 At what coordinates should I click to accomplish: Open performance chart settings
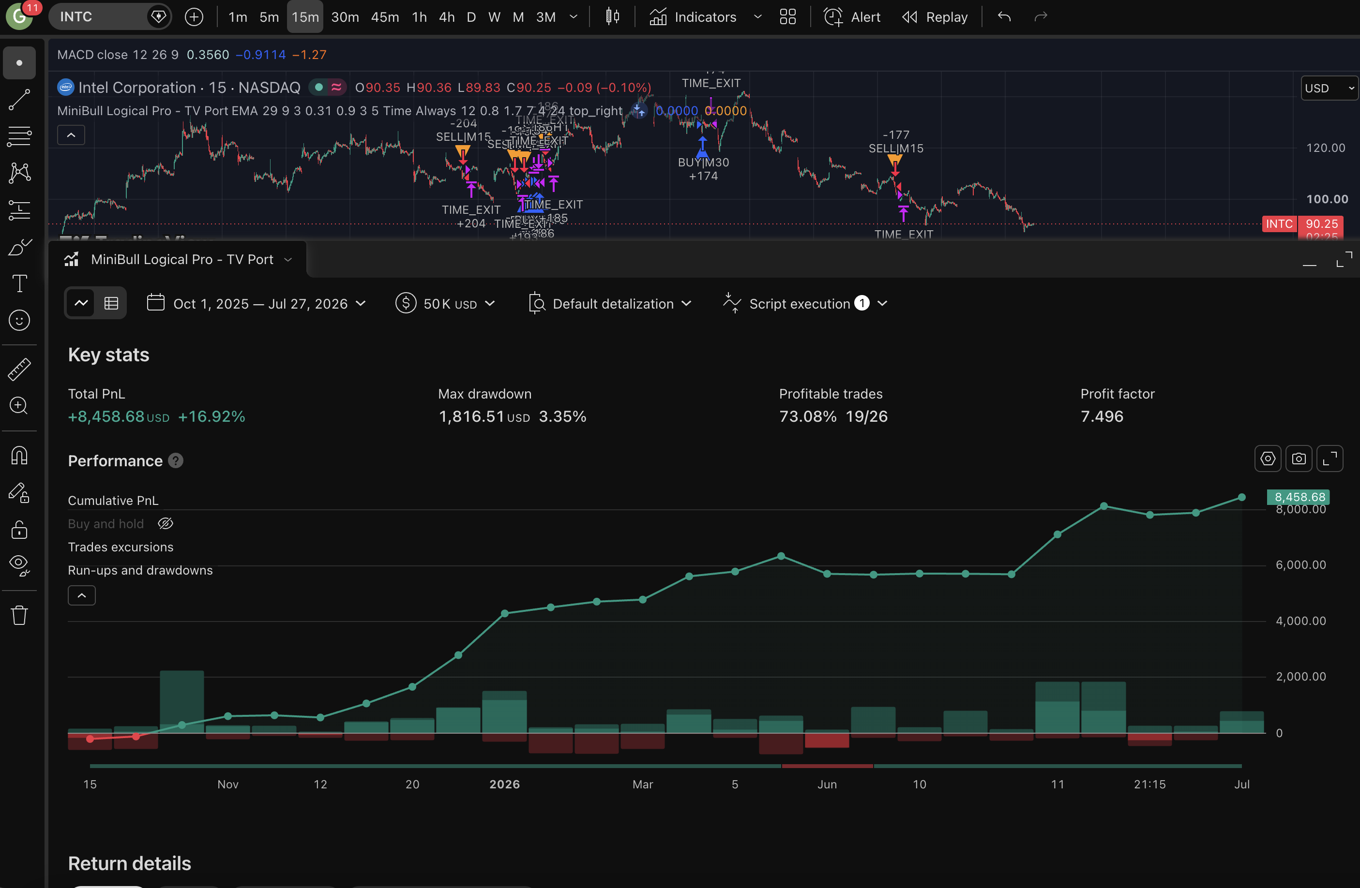pyautogui.click(x=1268, y=459)
